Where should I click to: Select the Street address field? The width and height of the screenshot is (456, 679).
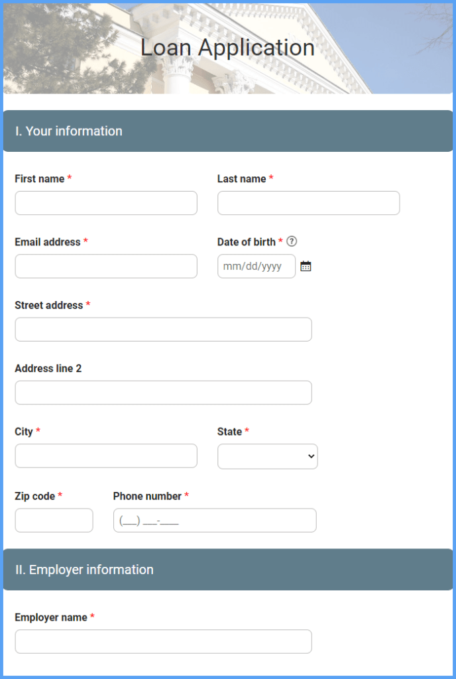pos(163,330)
